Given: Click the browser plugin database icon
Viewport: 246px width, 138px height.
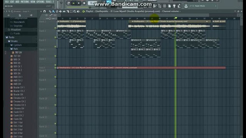Looking at the screenshot, I should tap(31, 15).
